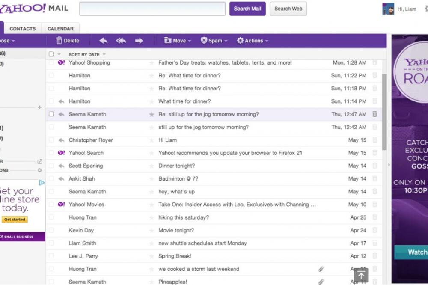This screenshot has height=285, width=428.
Task: Switch to the Calendar tab
Action: (x=60, y=28)
